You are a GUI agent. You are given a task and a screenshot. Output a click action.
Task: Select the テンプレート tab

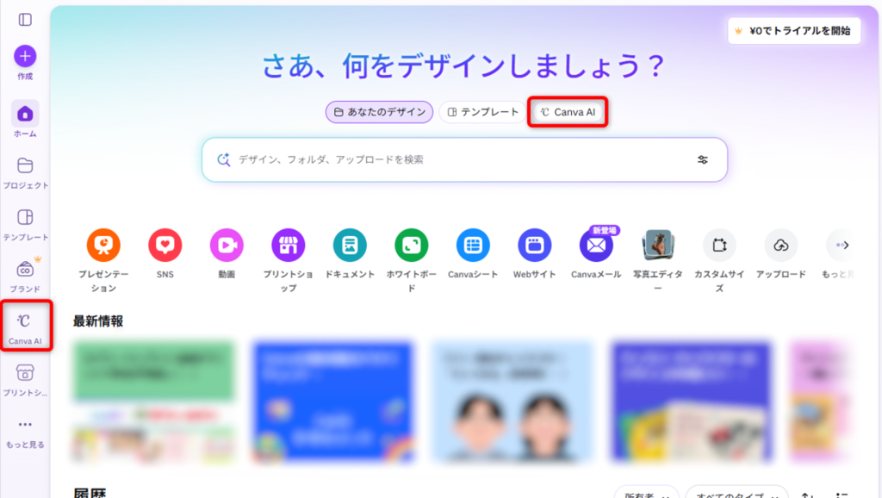pyautogui.click(x=482, y=112)
